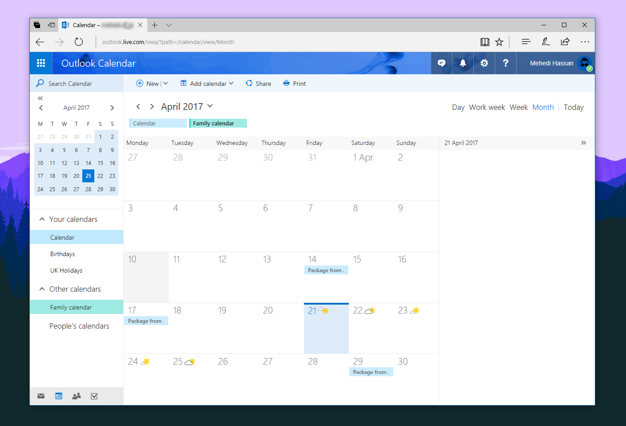Collapse Your calendars section

42,219
